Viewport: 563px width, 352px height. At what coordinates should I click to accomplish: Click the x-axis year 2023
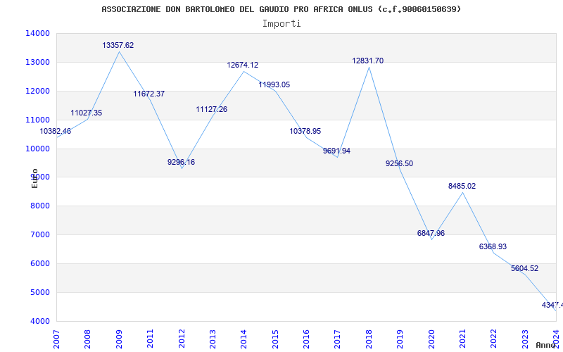click(x=525, y=339)
